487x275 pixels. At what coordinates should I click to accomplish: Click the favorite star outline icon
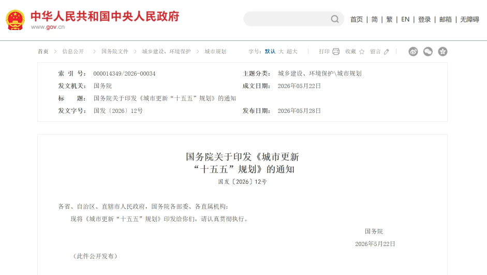362,52
